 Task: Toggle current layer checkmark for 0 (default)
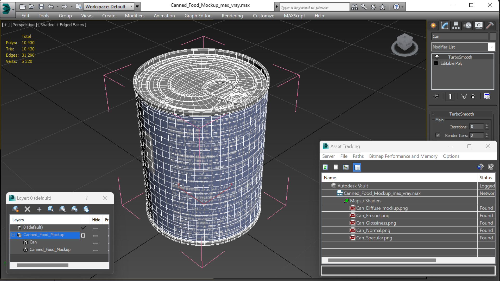(x=83, y=227)
